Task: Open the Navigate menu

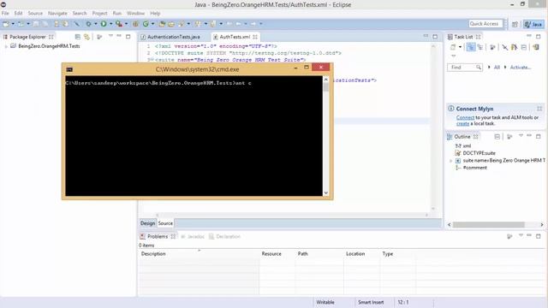Action: coord(57,14)
